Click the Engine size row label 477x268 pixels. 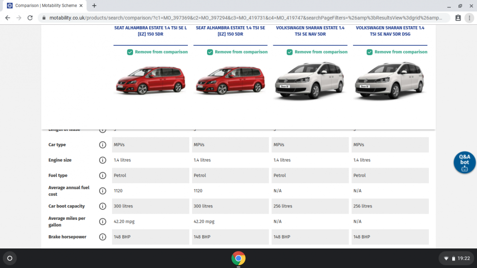point(60,160)
